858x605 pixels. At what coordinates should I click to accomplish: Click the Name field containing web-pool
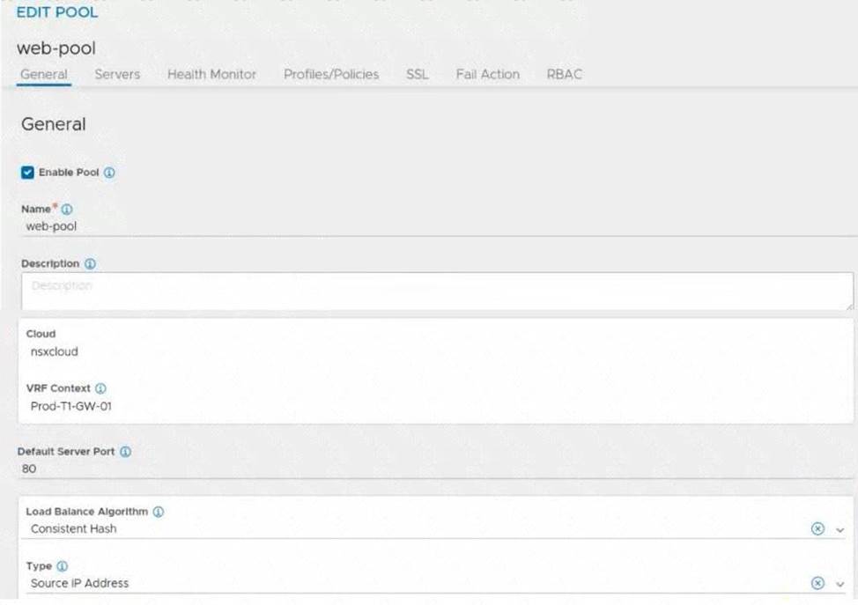coord(352,226)
